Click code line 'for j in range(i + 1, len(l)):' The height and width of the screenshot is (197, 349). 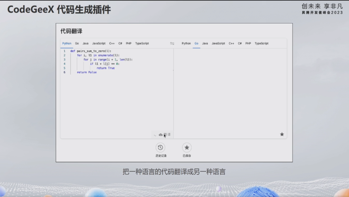click(x=108, y=60)
